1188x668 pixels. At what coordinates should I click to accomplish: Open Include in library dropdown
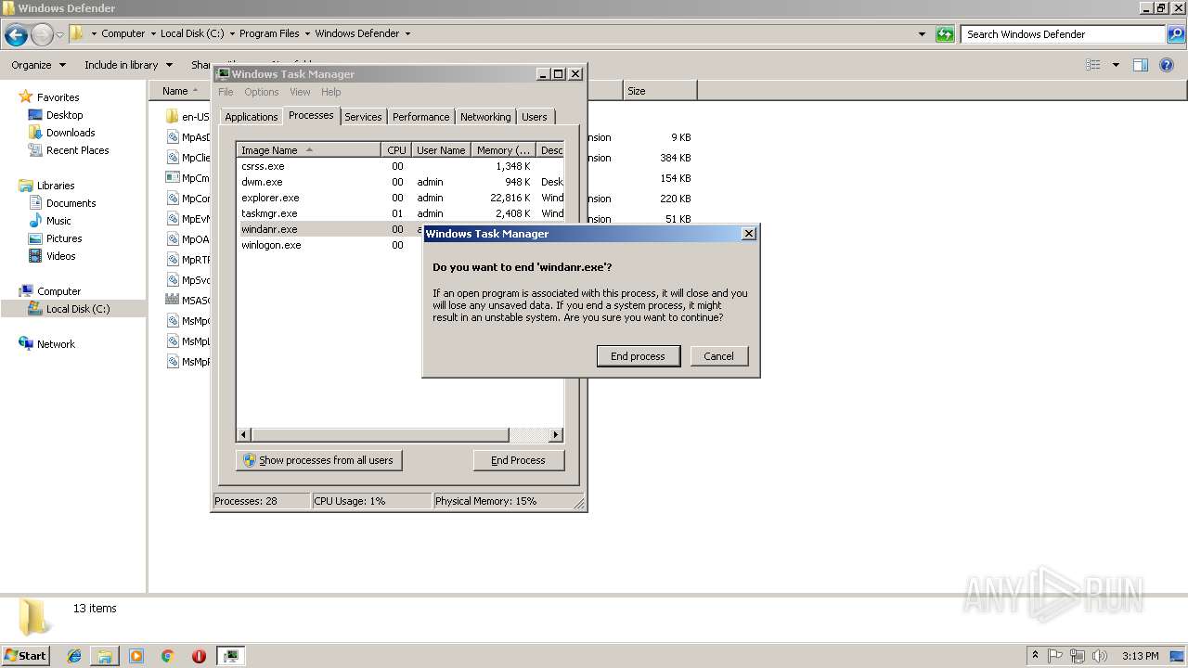pos(128,65)
